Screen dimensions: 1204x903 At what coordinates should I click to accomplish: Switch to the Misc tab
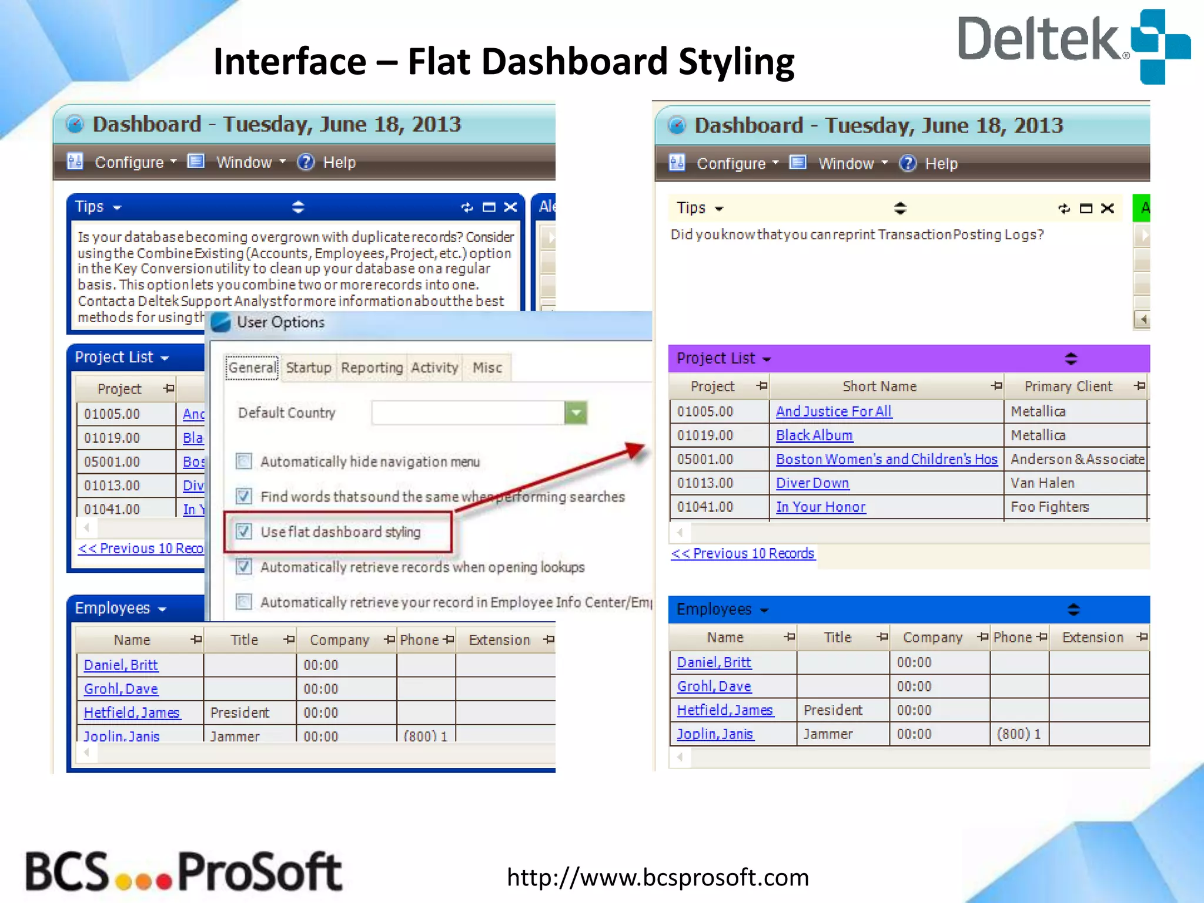coord(487,367)
